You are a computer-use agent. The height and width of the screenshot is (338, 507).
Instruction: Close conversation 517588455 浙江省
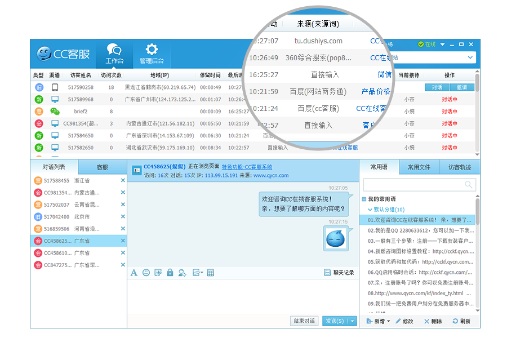point(123,180)
